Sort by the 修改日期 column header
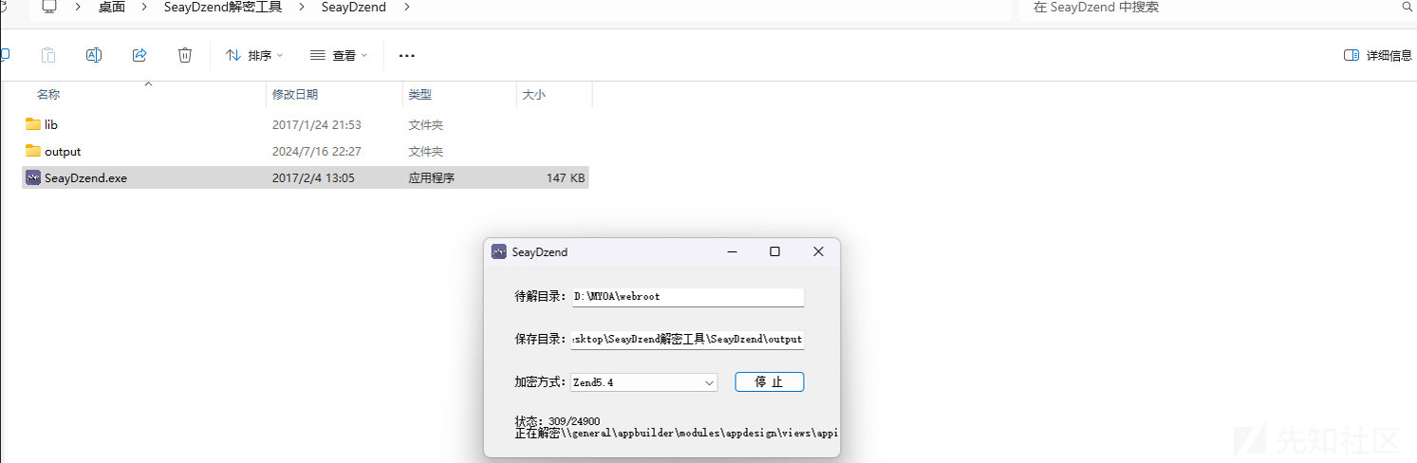1417x463 pixels. [334, 95]
